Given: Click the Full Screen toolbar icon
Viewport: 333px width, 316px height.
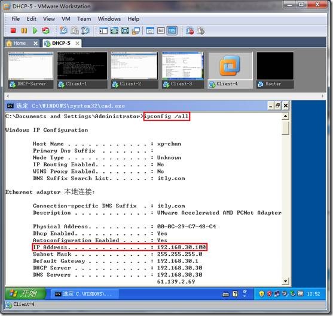Looking at the screenshot, I should 125,31.
